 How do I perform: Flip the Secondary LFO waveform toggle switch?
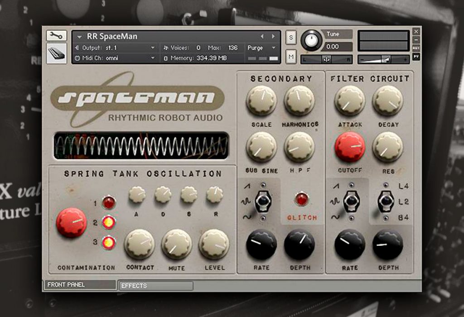pos(262,201)
